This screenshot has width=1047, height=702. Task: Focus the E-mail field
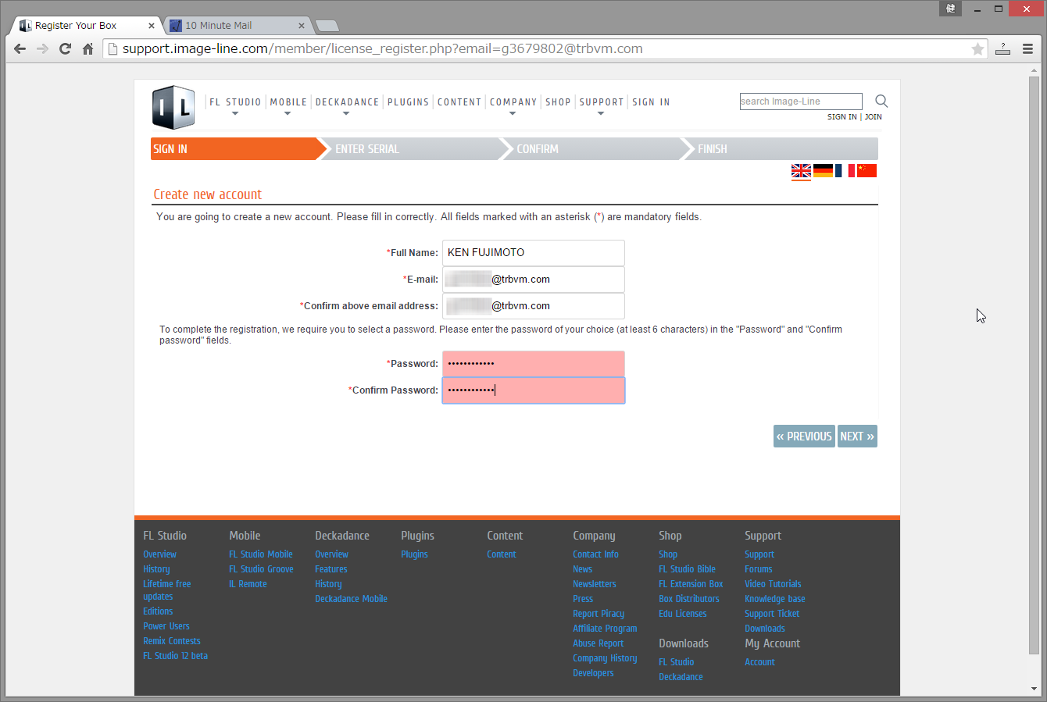(534, 280)
